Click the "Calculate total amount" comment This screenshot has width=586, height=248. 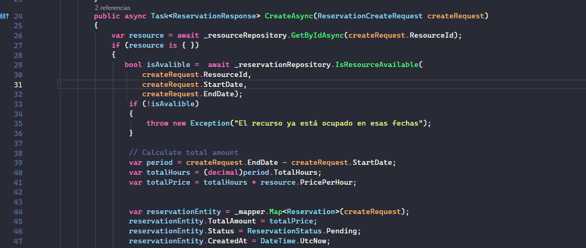[x=183, y=152]
